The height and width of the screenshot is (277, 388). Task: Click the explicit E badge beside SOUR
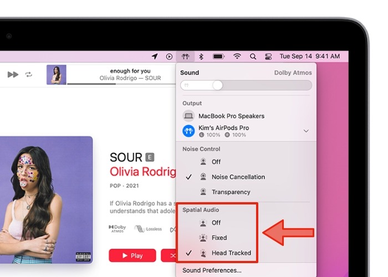(x=150, y=157)
